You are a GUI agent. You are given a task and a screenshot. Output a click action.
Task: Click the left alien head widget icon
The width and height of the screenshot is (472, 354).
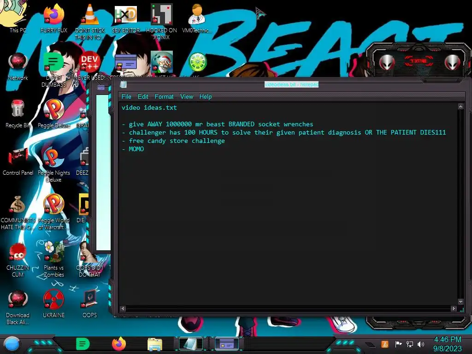(387, 62)
